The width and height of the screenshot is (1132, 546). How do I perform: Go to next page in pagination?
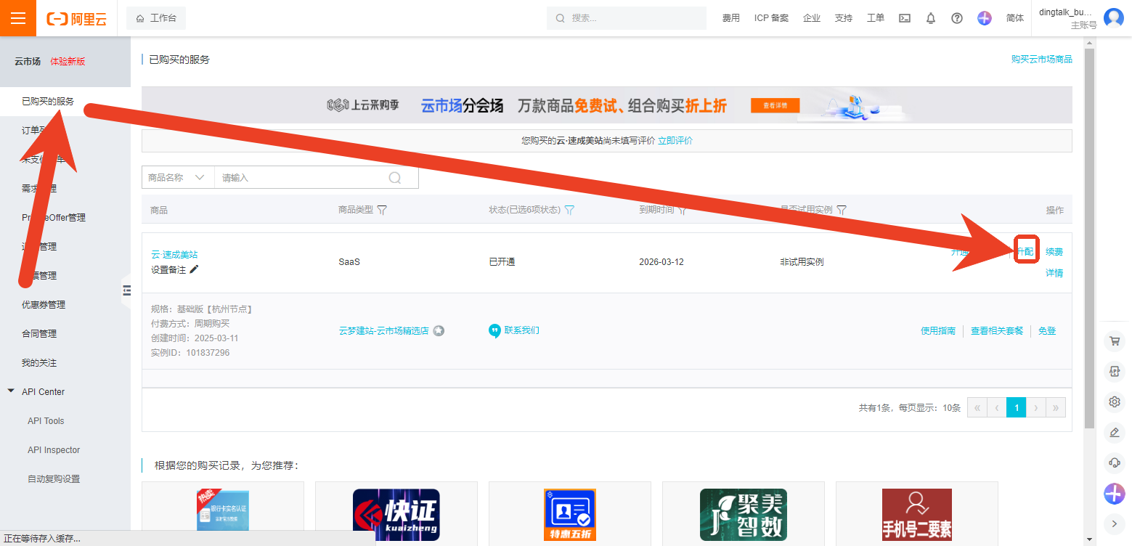[x=1036, y=408]
